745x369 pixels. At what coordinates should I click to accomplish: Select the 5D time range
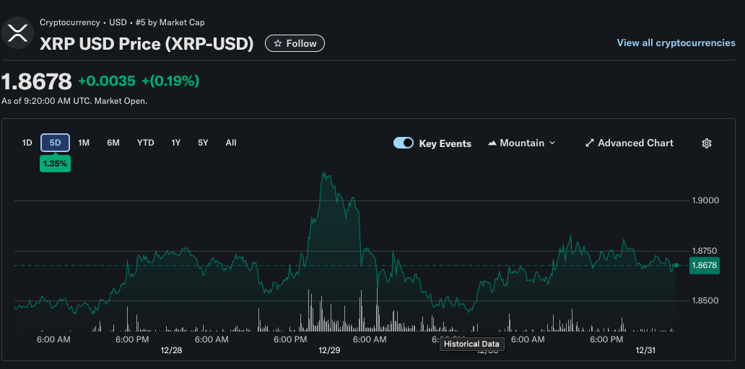(x=55, y=143)
